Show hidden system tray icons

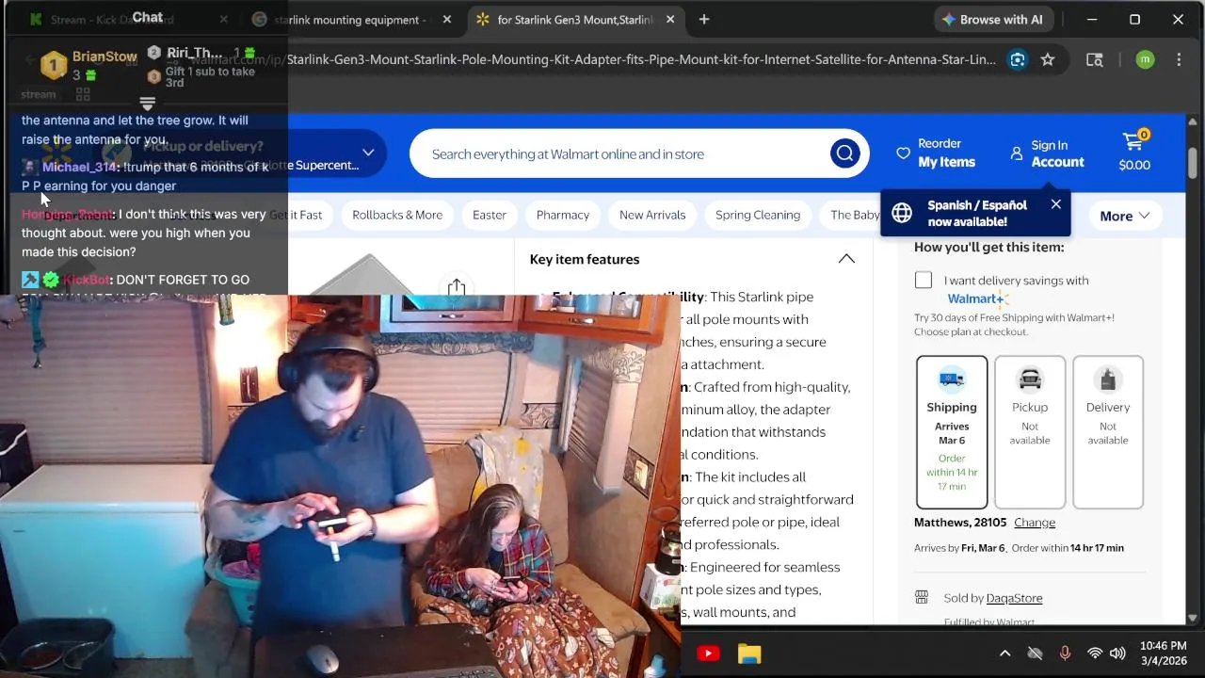point(1004,654)
